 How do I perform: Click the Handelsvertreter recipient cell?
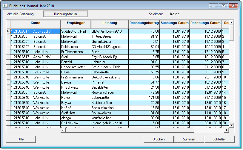(76, 67)
